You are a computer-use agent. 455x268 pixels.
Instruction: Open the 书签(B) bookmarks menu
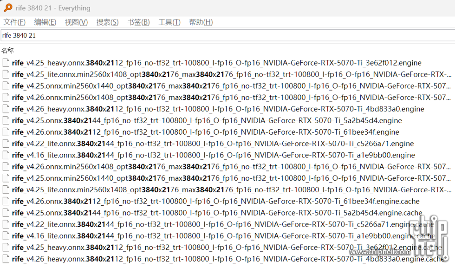pos(138,22)
